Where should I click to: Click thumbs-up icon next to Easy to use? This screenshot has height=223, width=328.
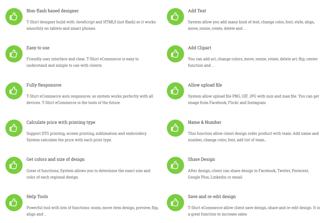(x=14, y=54)
